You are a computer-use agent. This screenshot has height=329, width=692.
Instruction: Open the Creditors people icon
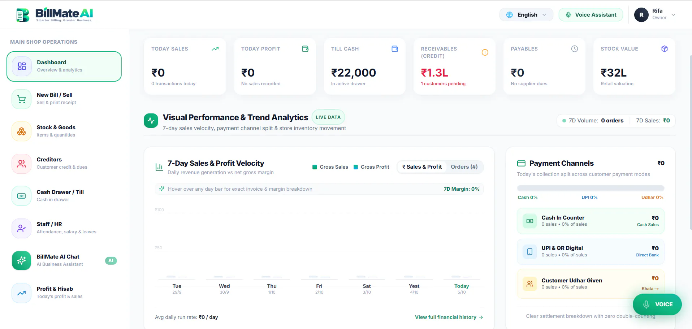coord(22,164)
